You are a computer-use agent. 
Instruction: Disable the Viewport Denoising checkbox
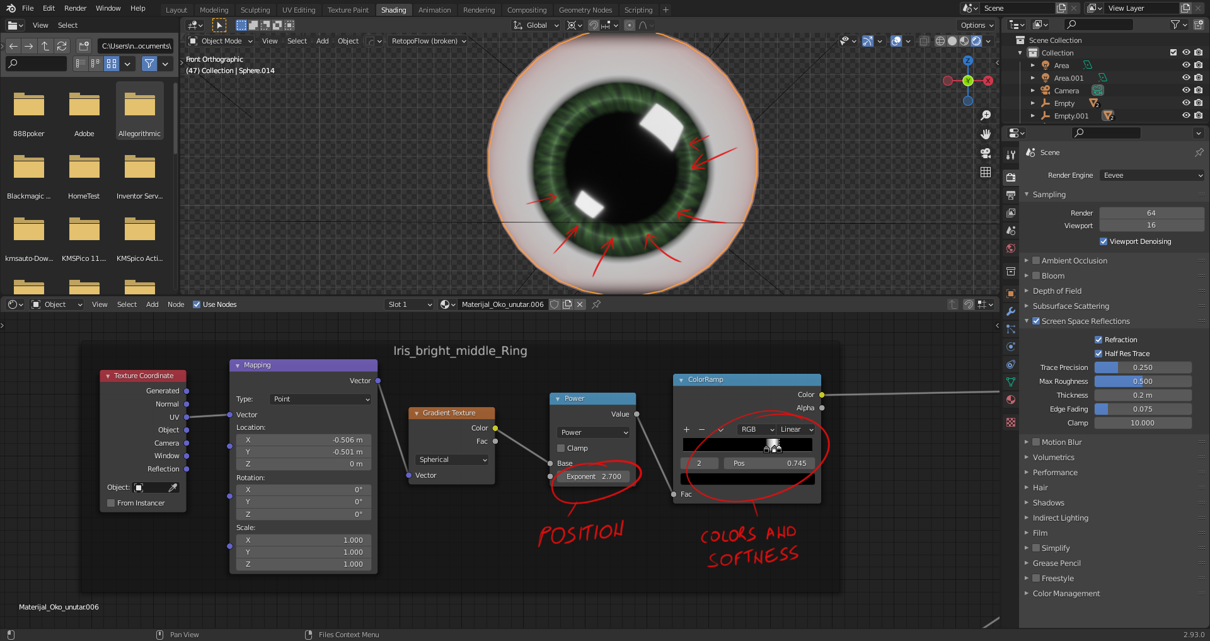1103,241
